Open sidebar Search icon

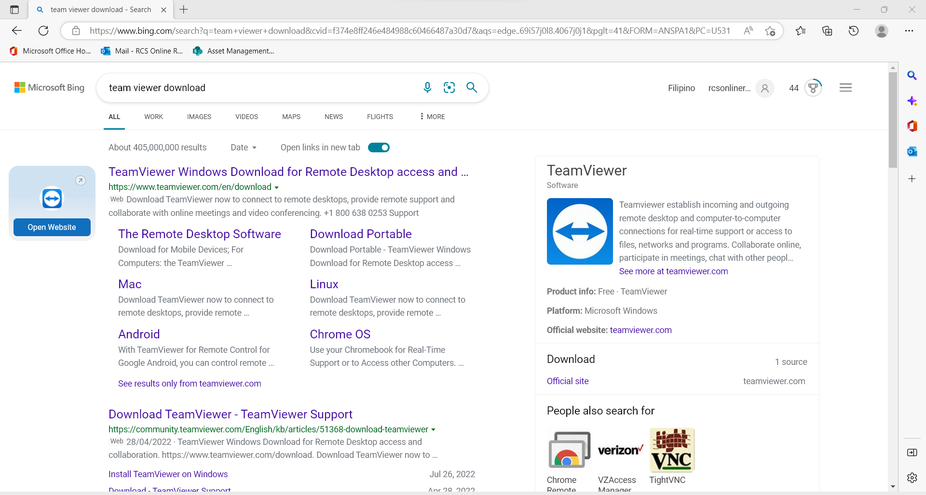pyautogui.click(x=912, y=75)
